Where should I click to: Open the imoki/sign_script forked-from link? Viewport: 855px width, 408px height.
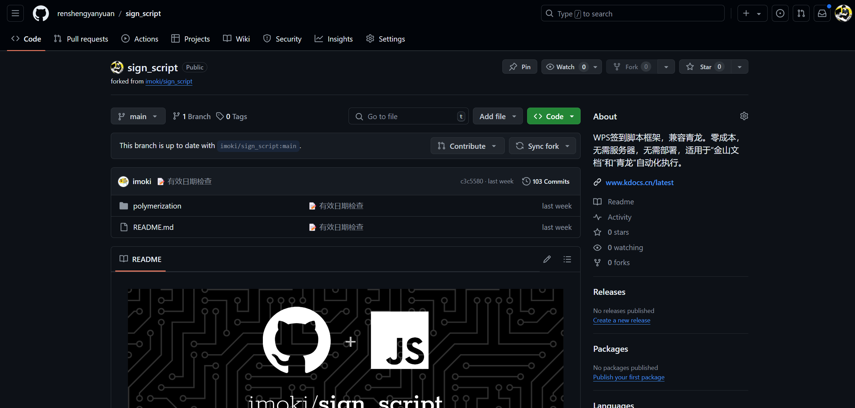[169, 81]
